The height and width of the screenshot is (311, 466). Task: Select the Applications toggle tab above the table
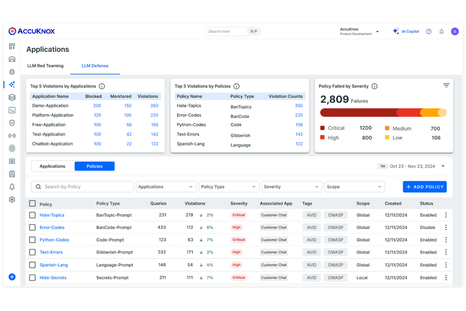coord(53,166)
